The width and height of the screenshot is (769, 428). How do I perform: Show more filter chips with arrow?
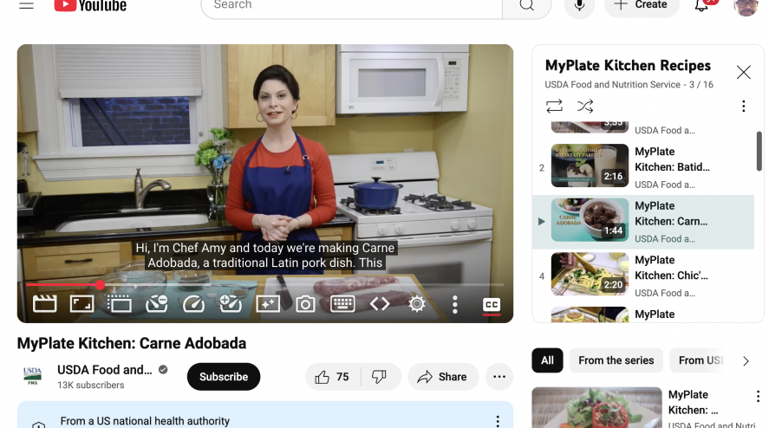tap(746, 361)
